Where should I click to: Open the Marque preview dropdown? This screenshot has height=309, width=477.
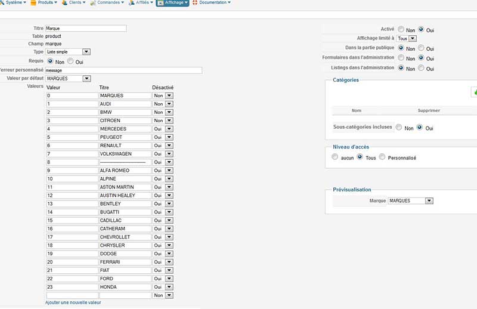pyautogui.click(x=410, y=201)
